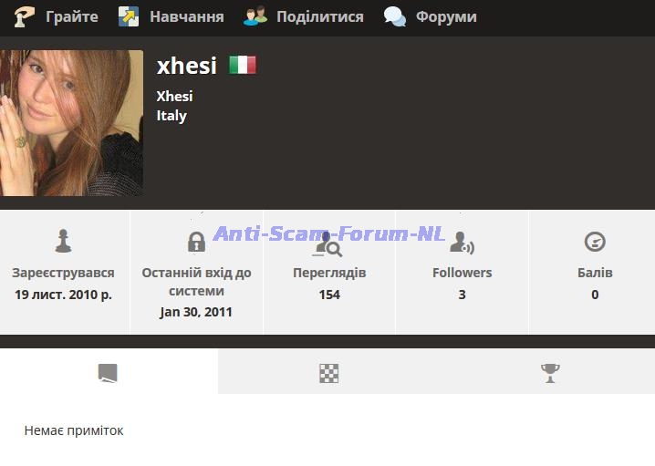Click the pawn icon above Зареєструвався
This screenshot has width=655, height=466.
point(63,241)
